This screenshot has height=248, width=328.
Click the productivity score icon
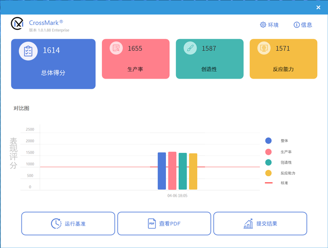tap(116, 48)
